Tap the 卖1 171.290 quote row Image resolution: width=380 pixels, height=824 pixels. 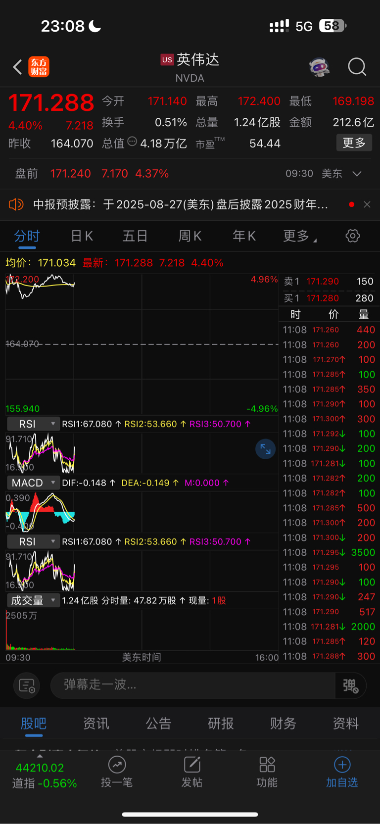click(329, 281)
